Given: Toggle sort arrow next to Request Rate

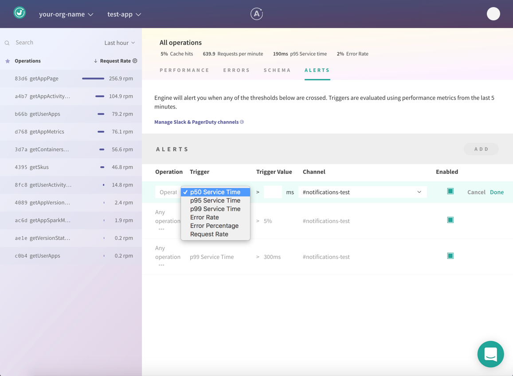Looking at the screenshot, I should (x=95, y=61).
